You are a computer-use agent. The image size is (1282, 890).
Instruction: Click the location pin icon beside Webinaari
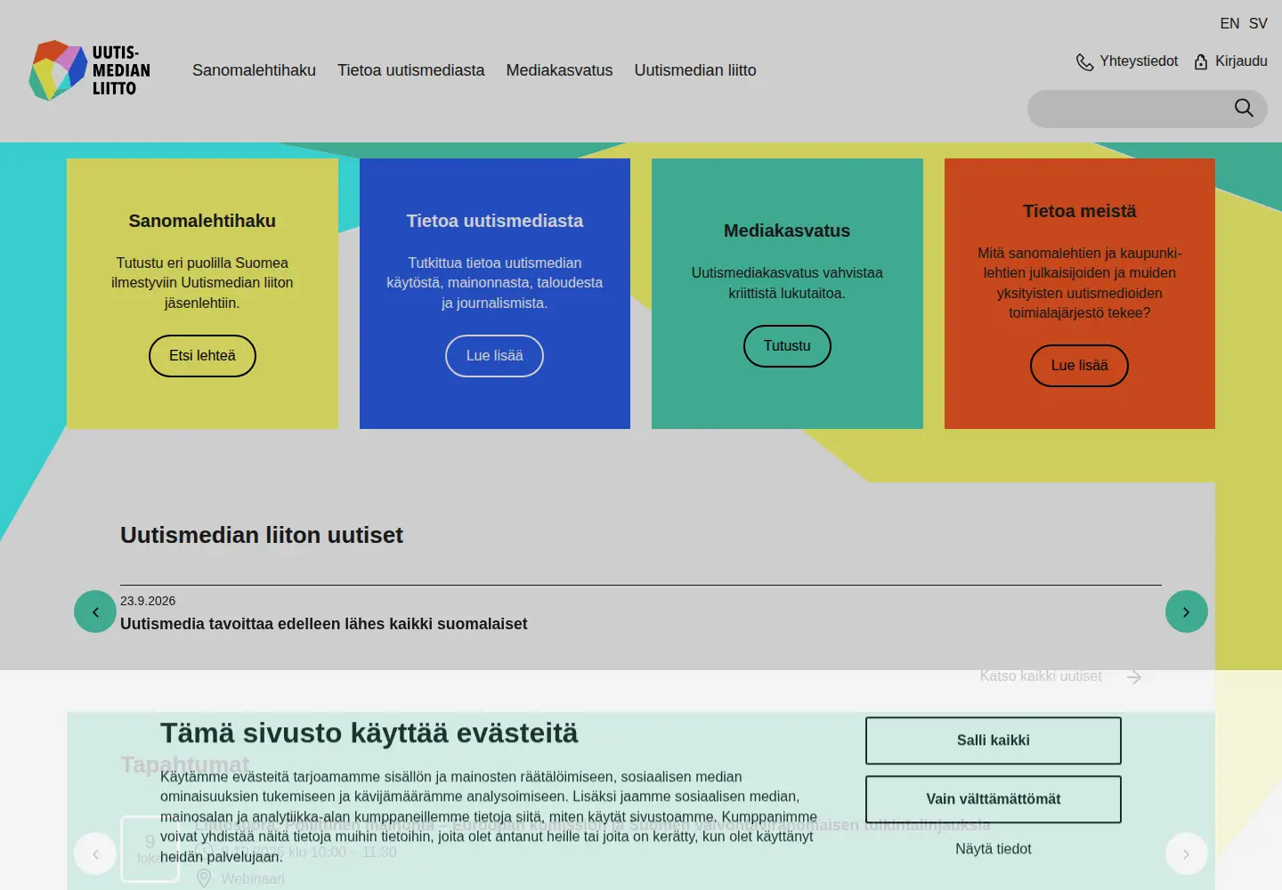[x=204, y=878]
